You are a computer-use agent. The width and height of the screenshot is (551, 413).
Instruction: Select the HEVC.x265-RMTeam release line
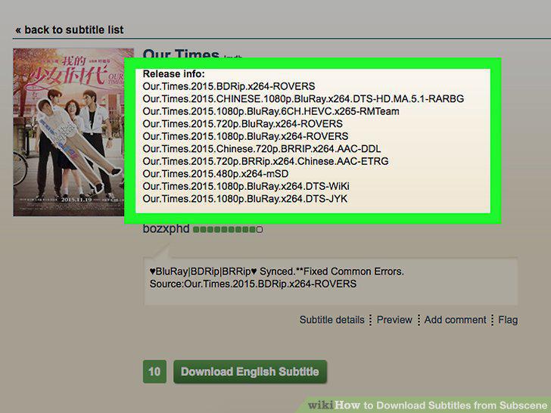pos(271,111)
